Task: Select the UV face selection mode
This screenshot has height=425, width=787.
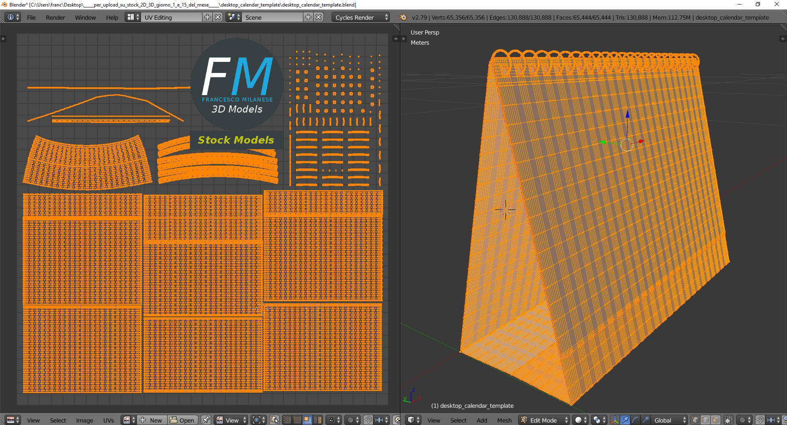Action: click(307, 420)
